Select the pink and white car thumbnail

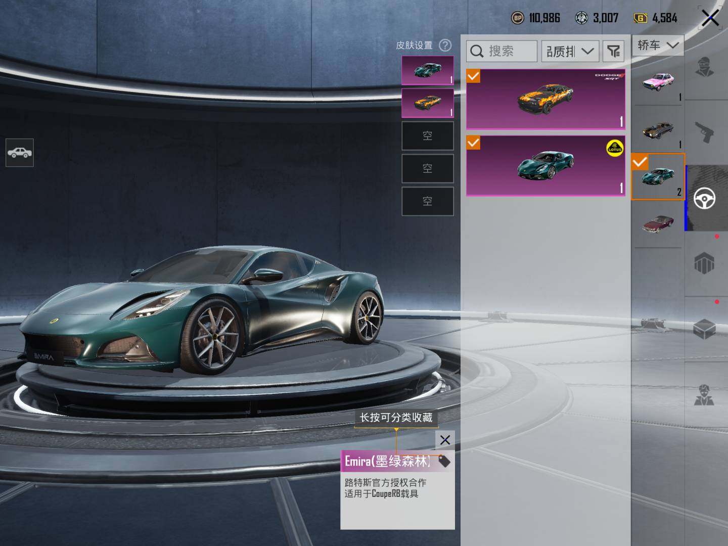[658, 81]
